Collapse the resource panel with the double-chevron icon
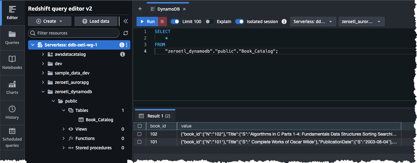 click(126, 21)
